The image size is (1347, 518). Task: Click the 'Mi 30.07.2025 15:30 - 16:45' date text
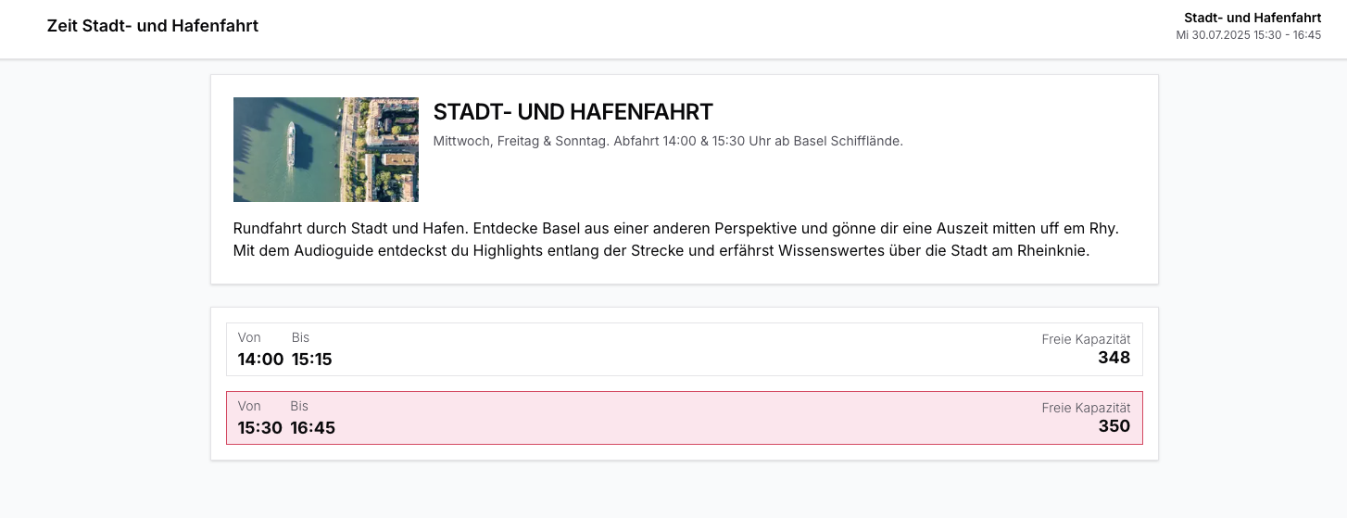(x=1249, y=35)
